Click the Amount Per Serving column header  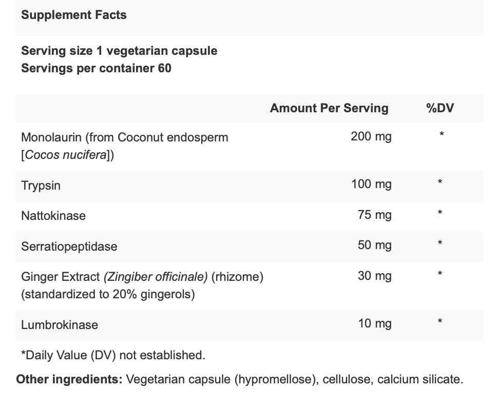[329, 108]
